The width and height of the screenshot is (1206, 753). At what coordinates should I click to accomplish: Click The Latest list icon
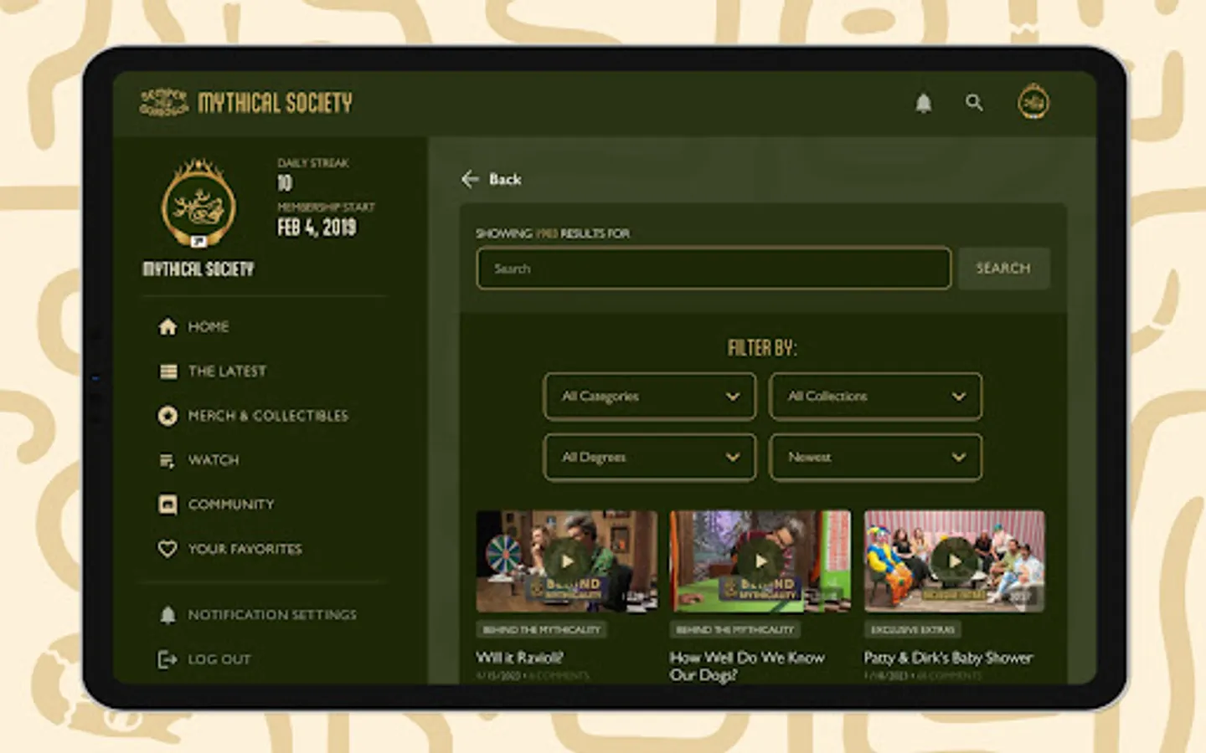[x=168, y=371]
